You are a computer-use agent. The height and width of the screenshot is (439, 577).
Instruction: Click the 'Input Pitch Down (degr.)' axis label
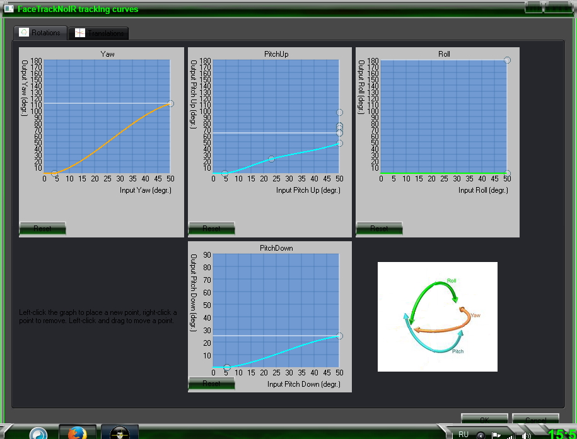click(x=304, y=384)
